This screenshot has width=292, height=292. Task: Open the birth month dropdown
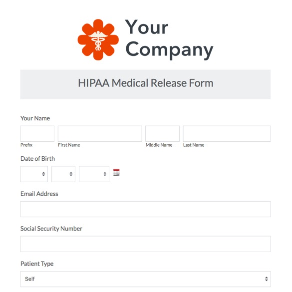click(x=34, y=174)
